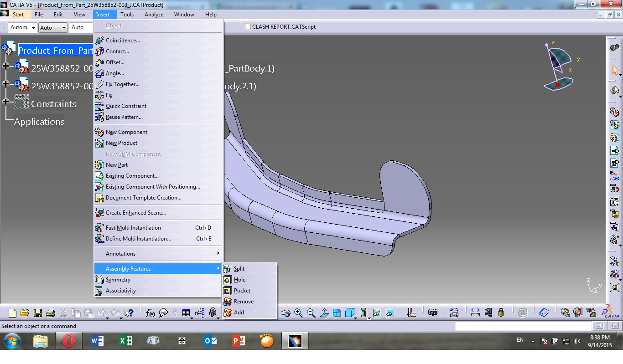This screenshot has height=364, width=623.
Task: Select Hole in Assembly Features submenu
Action: tap(249, 279)
